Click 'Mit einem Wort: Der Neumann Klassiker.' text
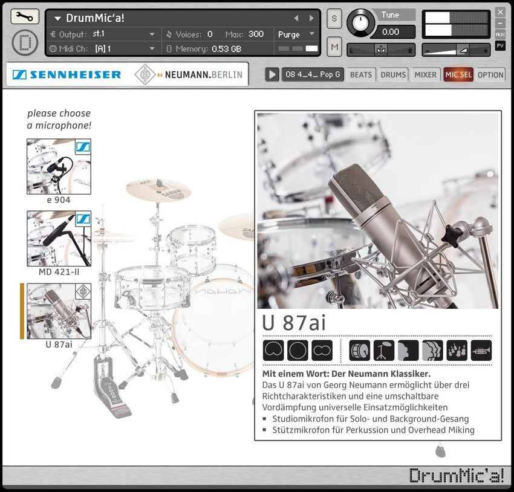 point(346,374)
